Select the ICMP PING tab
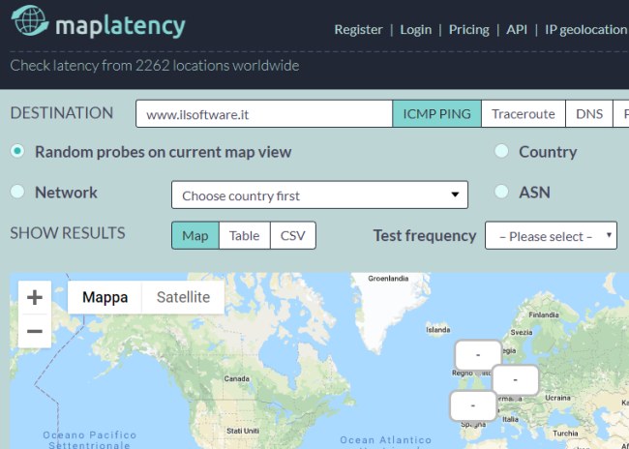The height and width of the screenshot is (449, 629). point(436,114)
